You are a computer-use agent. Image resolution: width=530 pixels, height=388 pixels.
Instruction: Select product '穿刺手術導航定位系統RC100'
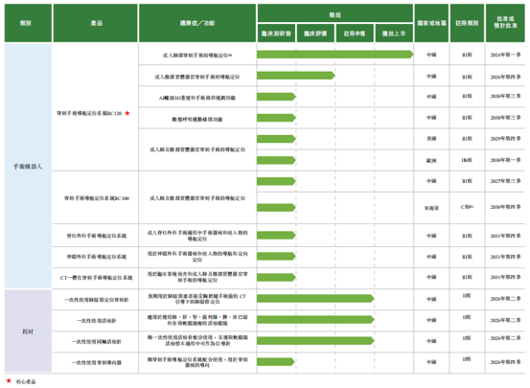point(97,198)
